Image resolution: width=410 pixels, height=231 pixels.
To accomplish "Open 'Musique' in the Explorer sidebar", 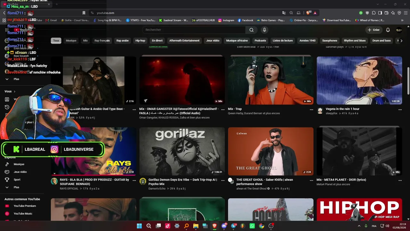I will pyautogui.click(x=19, y=164).
